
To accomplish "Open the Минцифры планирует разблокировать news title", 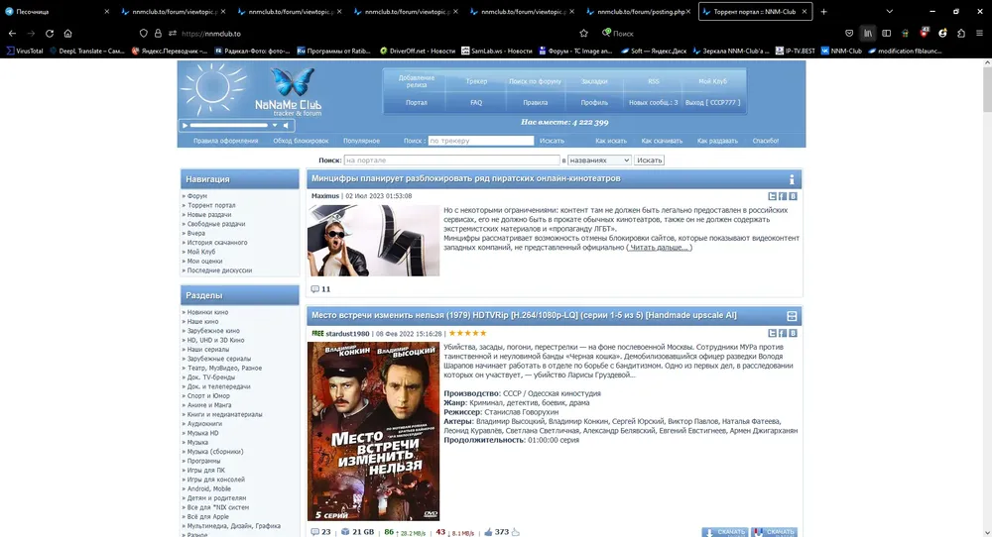I will (x=465, y=178).
